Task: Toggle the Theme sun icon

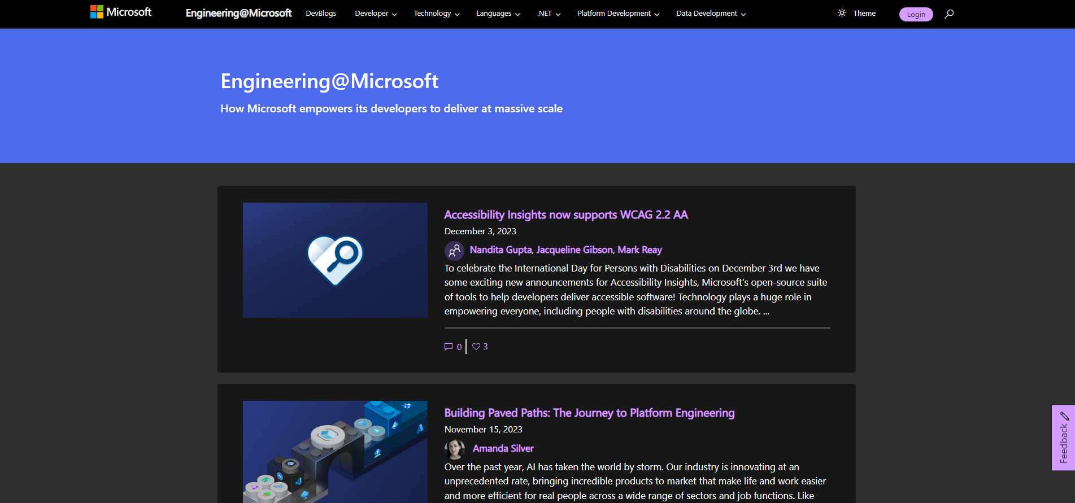Action: [842, 13]
